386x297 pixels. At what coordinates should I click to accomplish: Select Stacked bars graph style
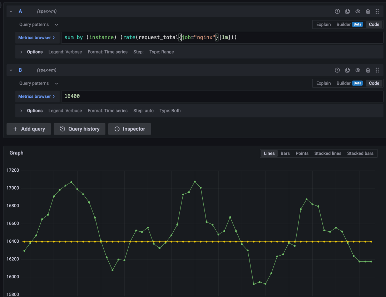360,153
